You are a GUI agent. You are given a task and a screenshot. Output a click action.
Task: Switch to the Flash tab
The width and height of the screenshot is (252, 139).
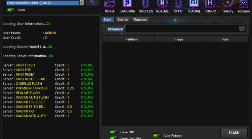[108, 20]
